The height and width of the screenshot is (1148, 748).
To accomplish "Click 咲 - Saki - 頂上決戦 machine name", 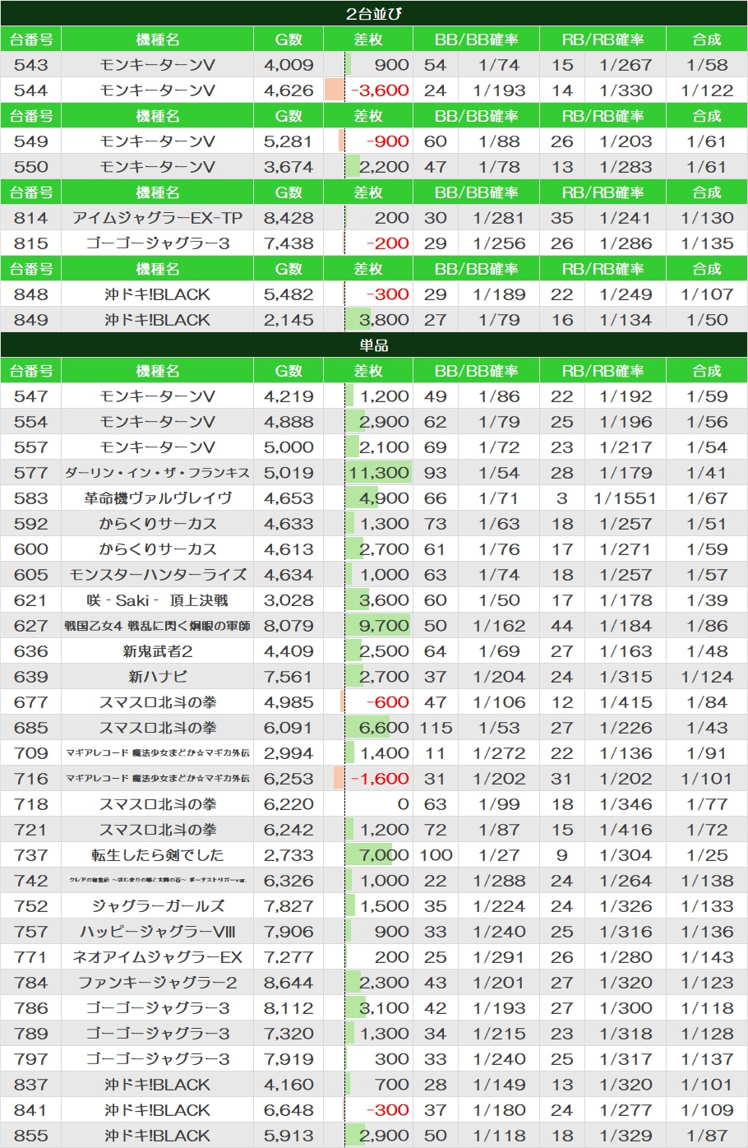I will point(157,600).
